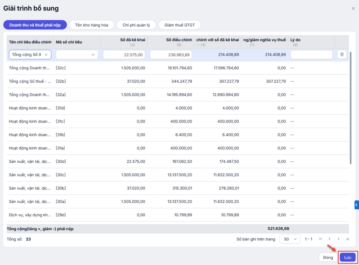The width and height of the screenshot is (359, 265).
Task: Click the Lưu button to save
Action: pos(347,258)
